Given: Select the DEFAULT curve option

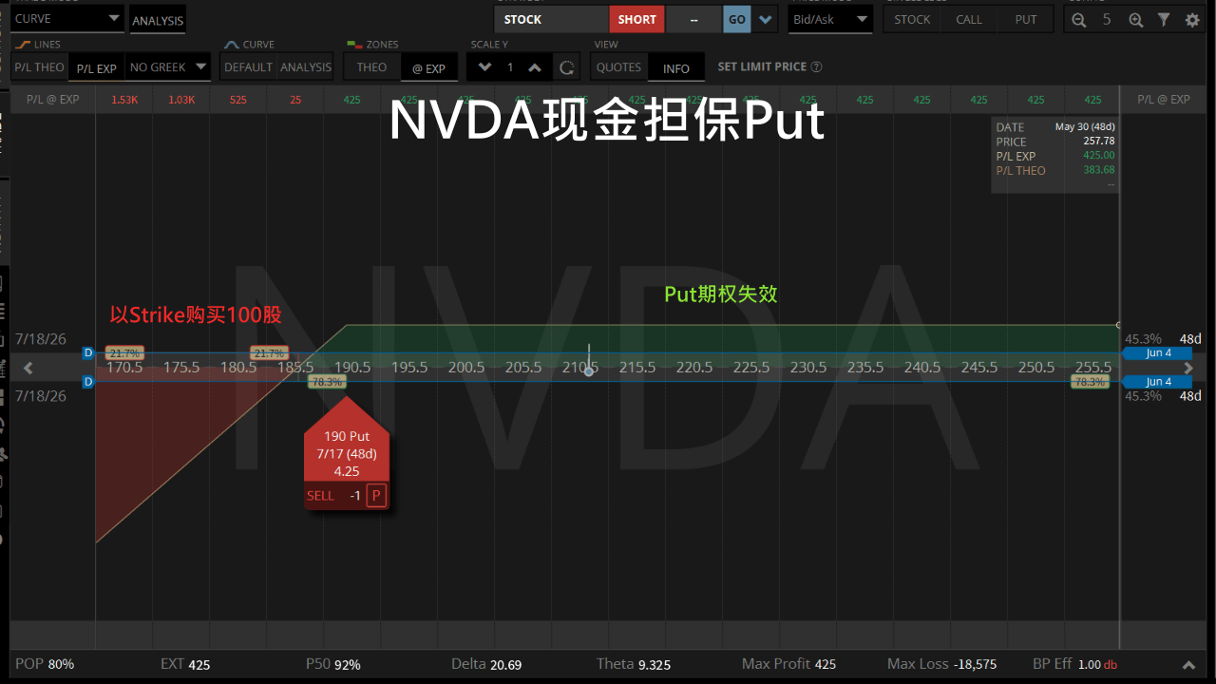Looking at the screenshot, I should 248,67.
